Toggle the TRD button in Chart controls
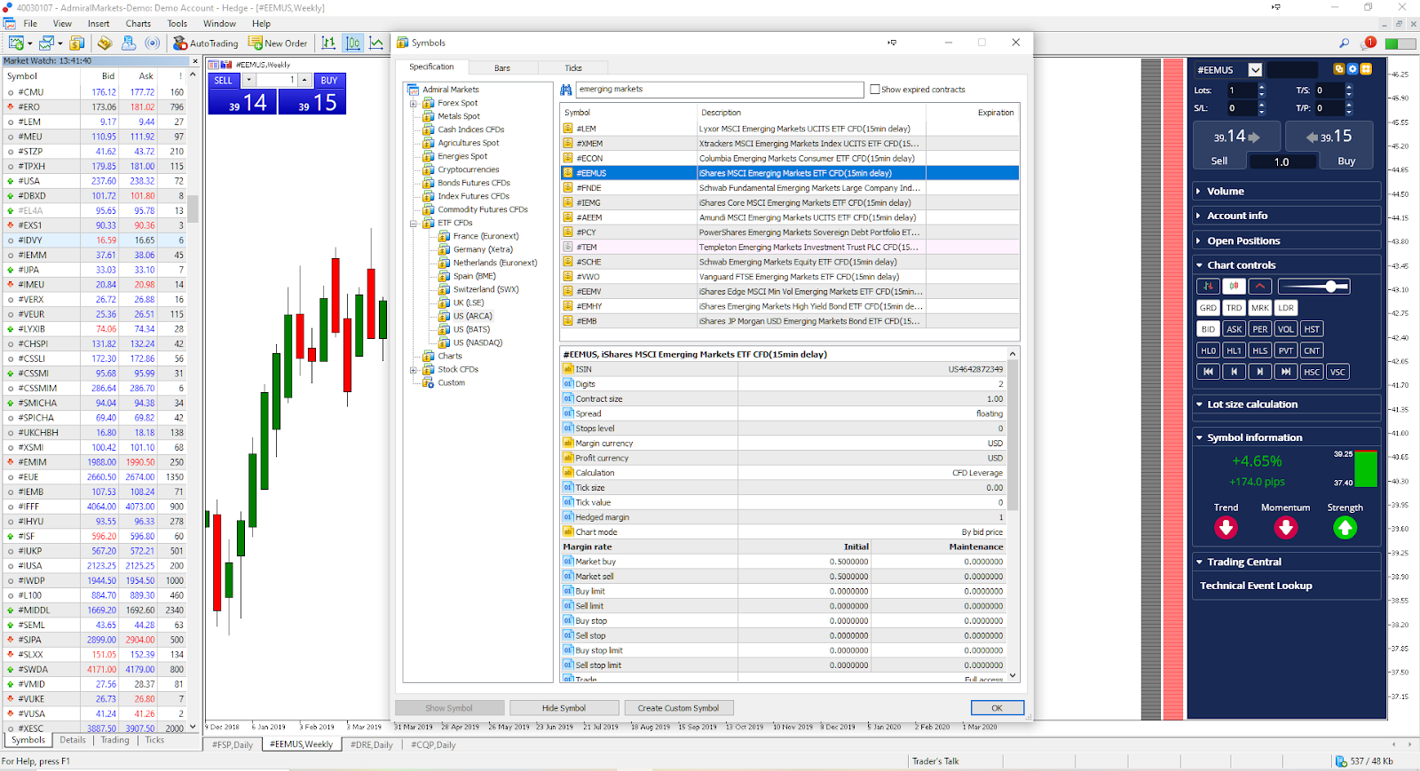Image resolution: width=1420 pixels, height=771 pixels. 1234,308
